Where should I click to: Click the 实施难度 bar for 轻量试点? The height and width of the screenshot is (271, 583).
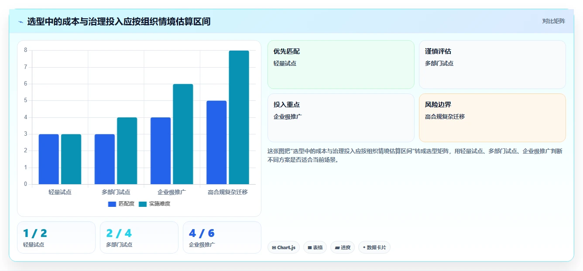coord(71,159)
